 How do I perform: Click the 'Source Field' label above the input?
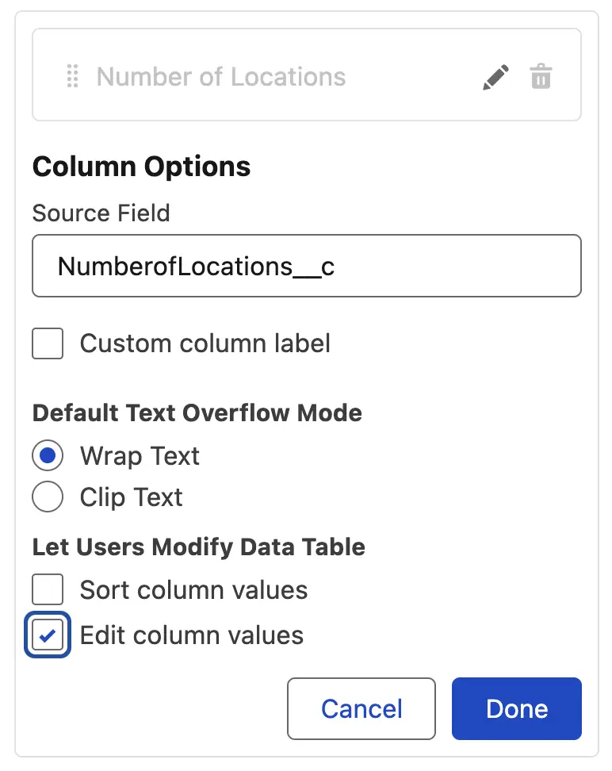[x=101, y=213]
